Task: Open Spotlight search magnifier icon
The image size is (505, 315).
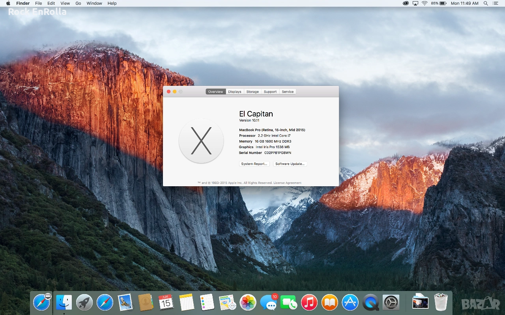Action: (x=485, y=3)
